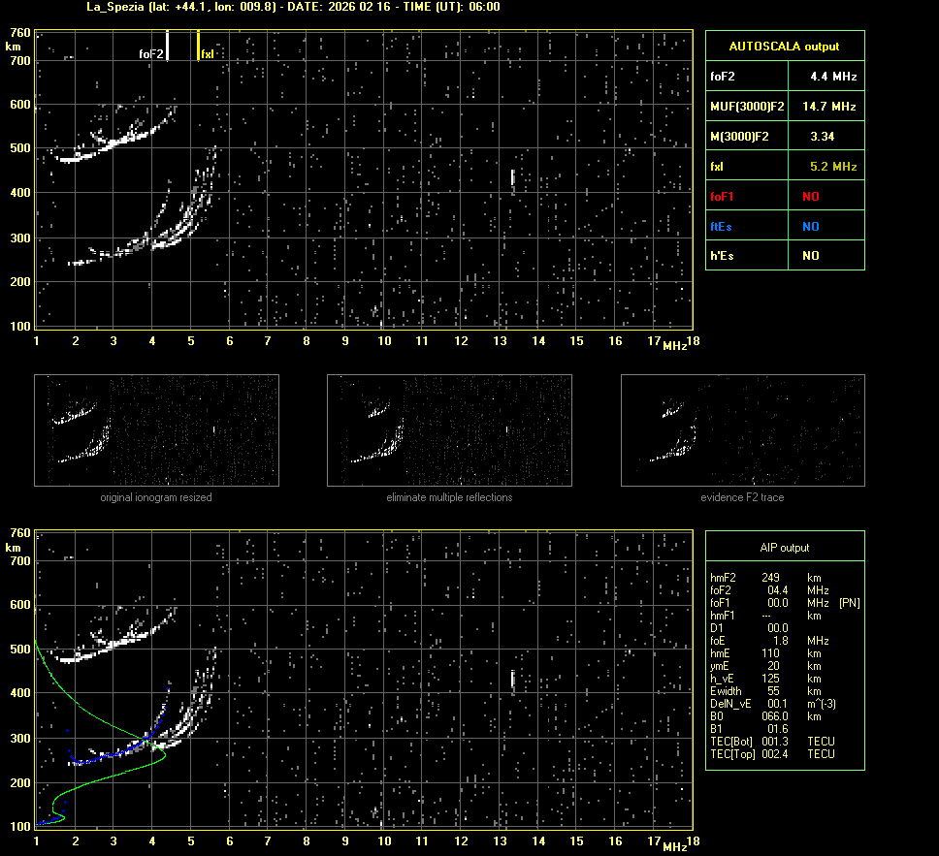Open the original ionogram resized thumbnail
This screenshot has width=939, height=856.
(156, 429)
